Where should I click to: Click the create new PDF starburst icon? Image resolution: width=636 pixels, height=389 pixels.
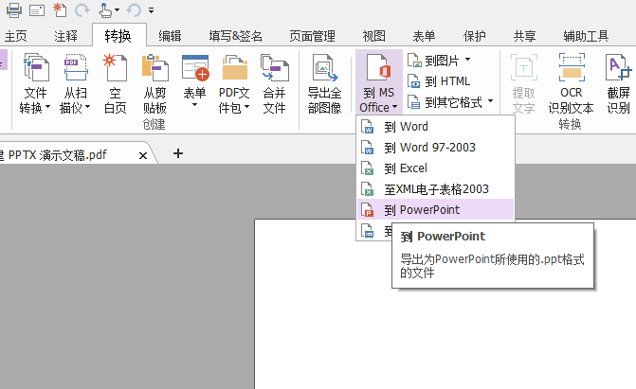60,9
